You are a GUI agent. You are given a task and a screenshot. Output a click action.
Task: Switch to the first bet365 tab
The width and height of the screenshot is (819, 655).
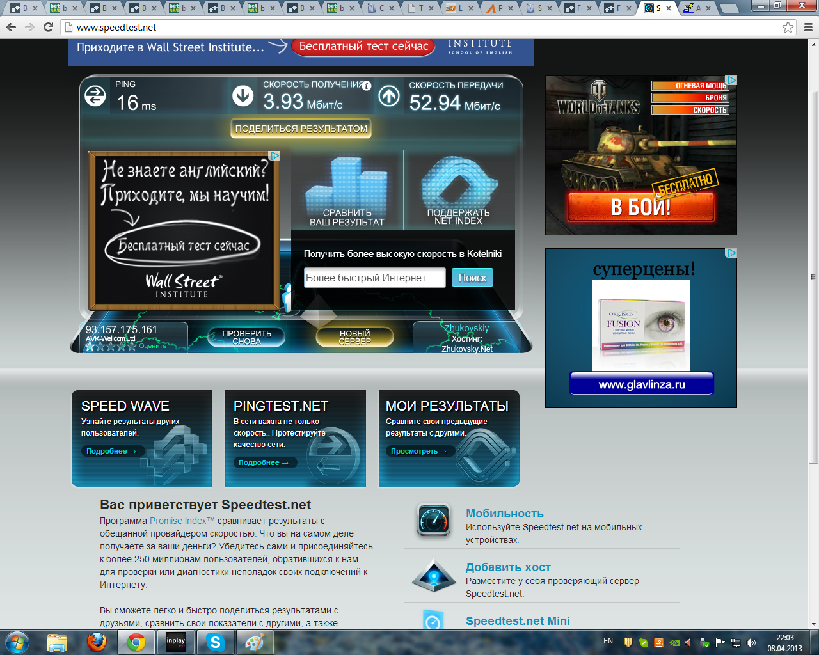[x=62, y=8]
